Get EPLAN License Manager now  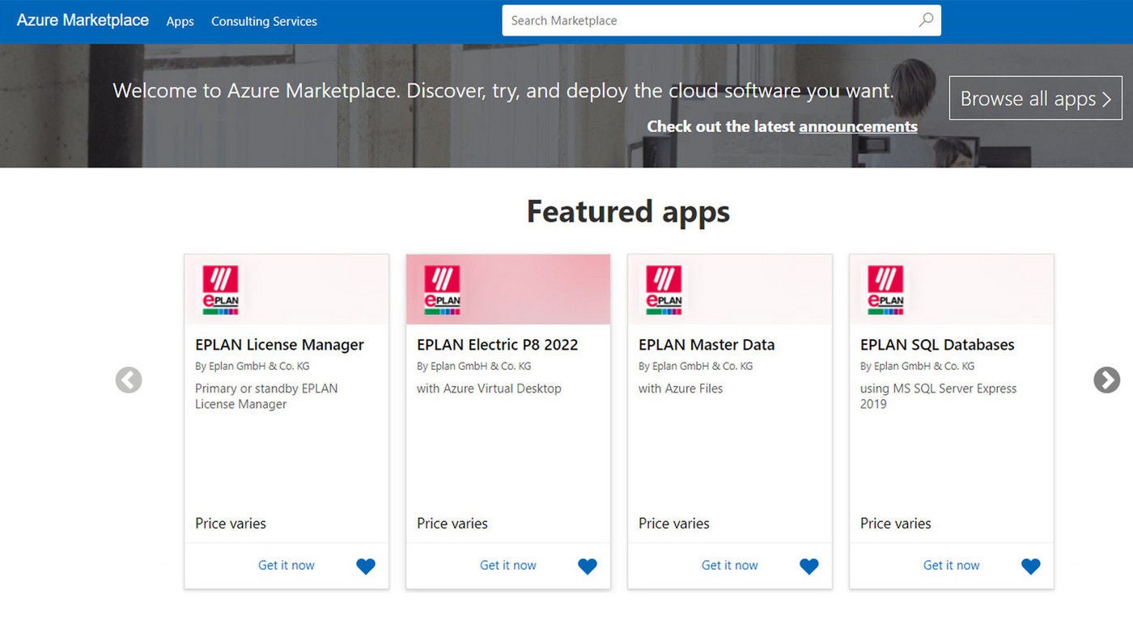tap(286, 565)
